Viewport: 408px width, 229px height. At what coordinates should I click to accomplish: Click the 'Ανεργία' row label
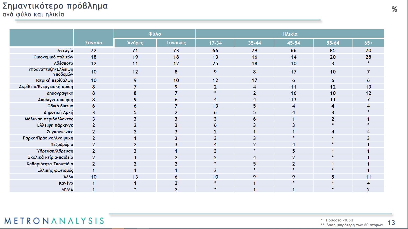65,50
